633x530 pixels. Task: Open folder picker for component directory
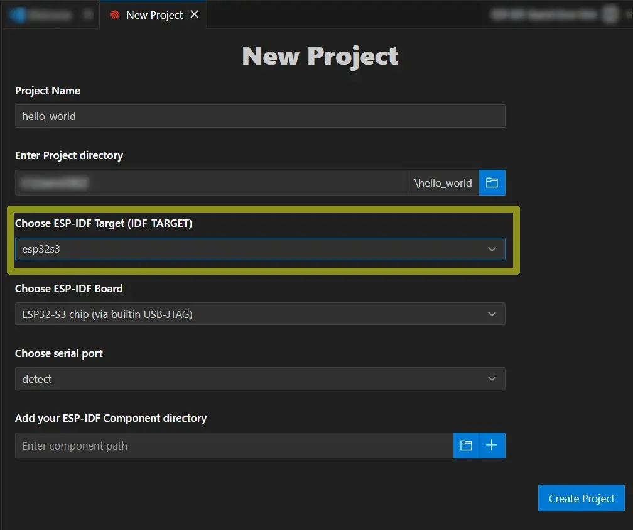point(466,445)
